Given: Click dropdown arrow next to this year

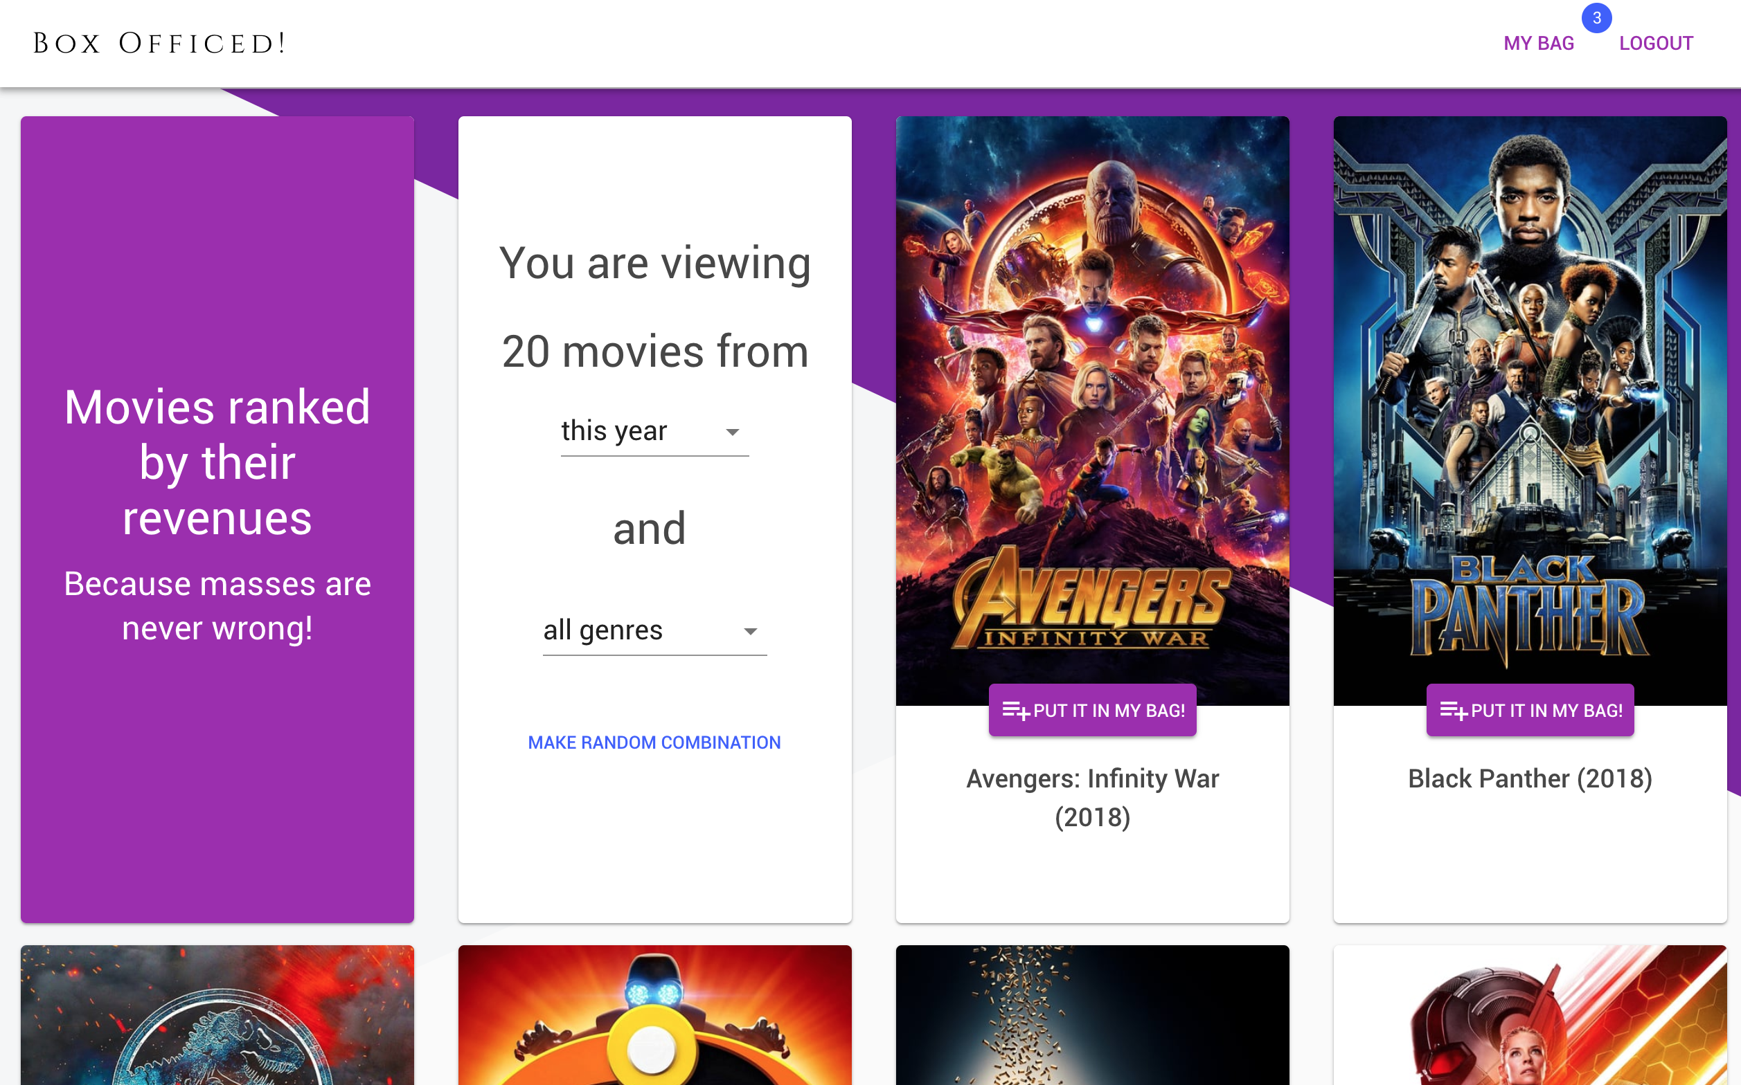Looking at the screenshot, I should pyautogui.click(x=731, y=432).
